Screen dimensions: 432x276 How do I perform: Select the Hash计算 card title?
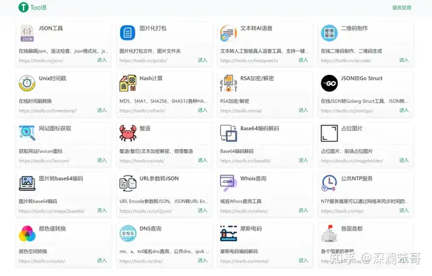click(151, 78)
